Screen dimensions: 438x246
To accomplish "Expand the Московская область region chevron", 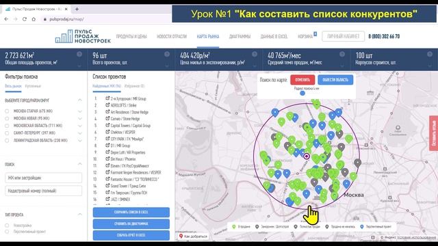I will pyautogui.click(x=80, y=126).
